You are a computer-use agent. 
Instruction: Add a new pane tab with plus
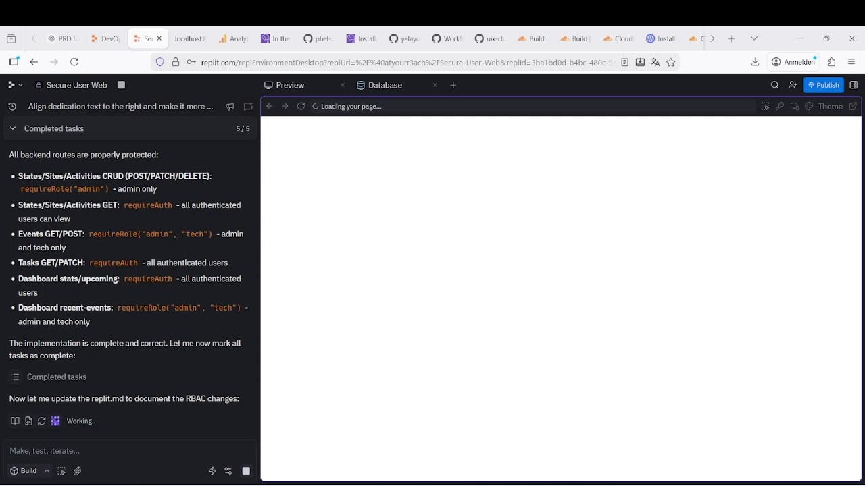(x=453, y=85)
